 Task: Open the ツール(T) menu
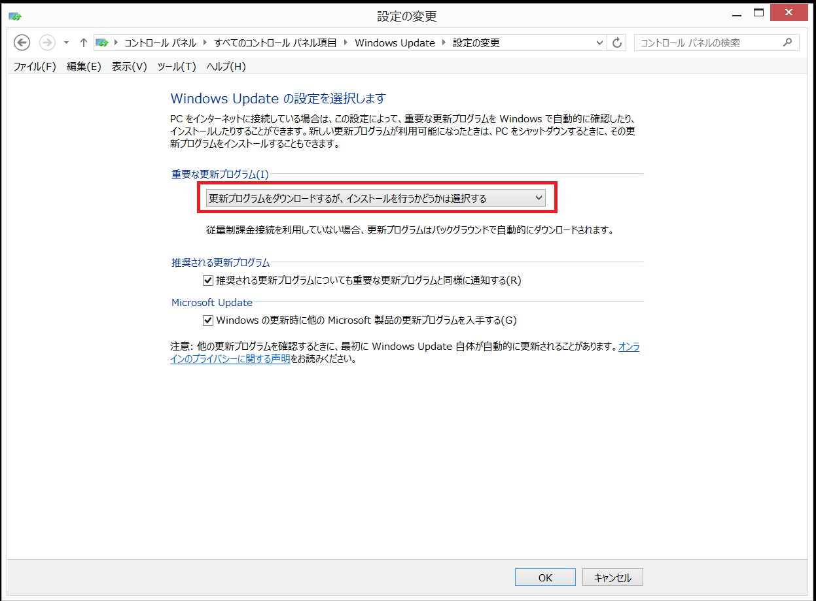tap(177, 66)
